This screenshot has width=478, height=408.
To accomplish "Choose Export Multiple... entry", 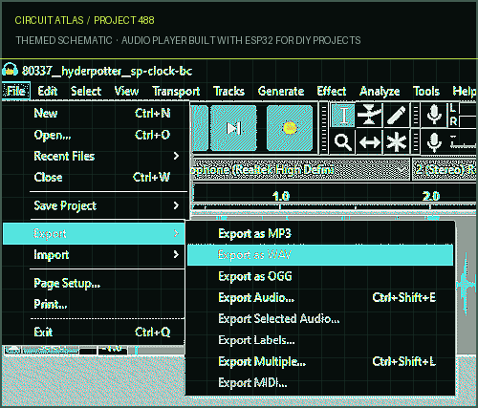I will point(320,361).
